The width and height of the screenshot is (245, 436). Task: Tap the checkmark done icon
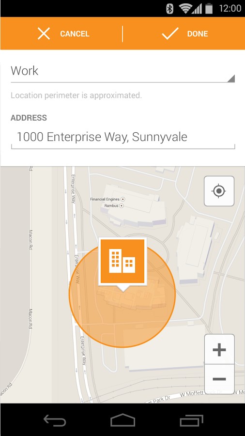point(170,33)
